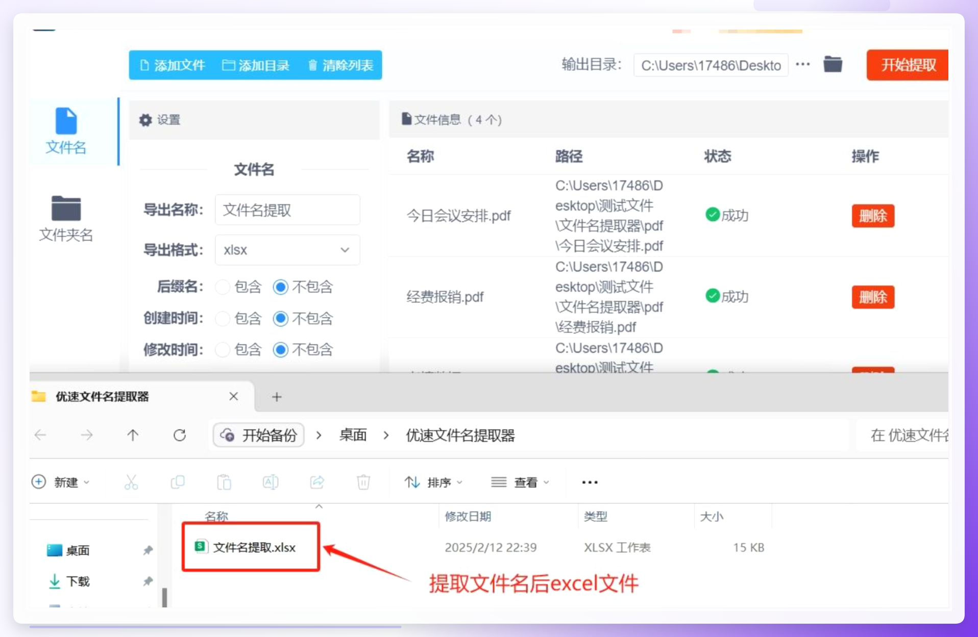Click the Share icon
Viewport: 978px width, 637px height.
[x=317, y=482]
